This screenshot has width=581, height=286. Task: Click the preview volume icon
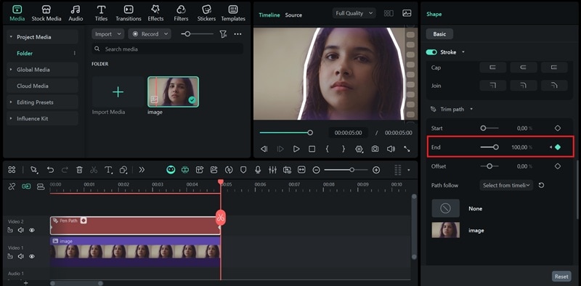pos(391,149)
